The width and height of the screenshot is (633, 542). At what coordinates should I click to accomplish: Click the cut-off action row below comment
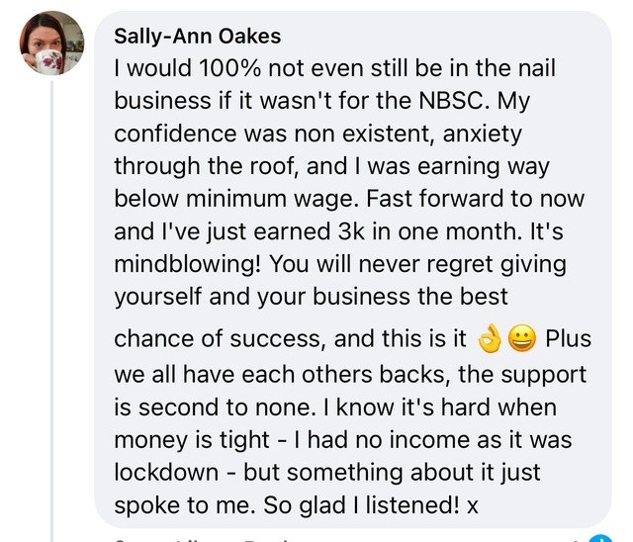pos(297,537)
